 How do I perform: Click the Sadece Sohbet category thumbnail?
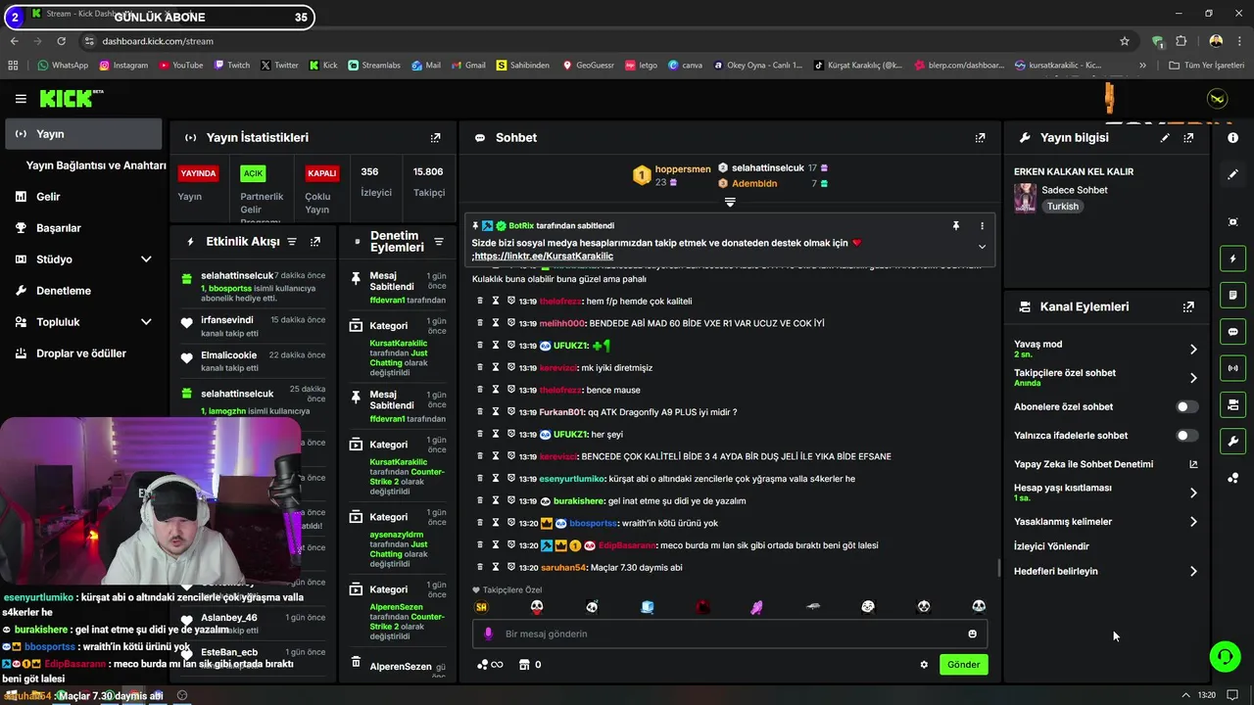1025,198
